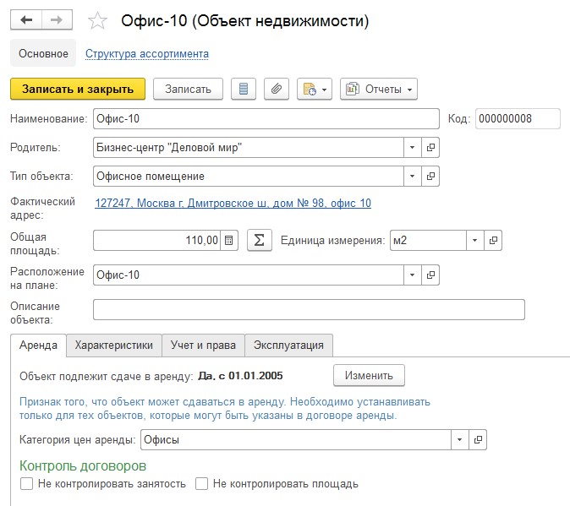Enable Не контролировать занятость checkbox

26,484
